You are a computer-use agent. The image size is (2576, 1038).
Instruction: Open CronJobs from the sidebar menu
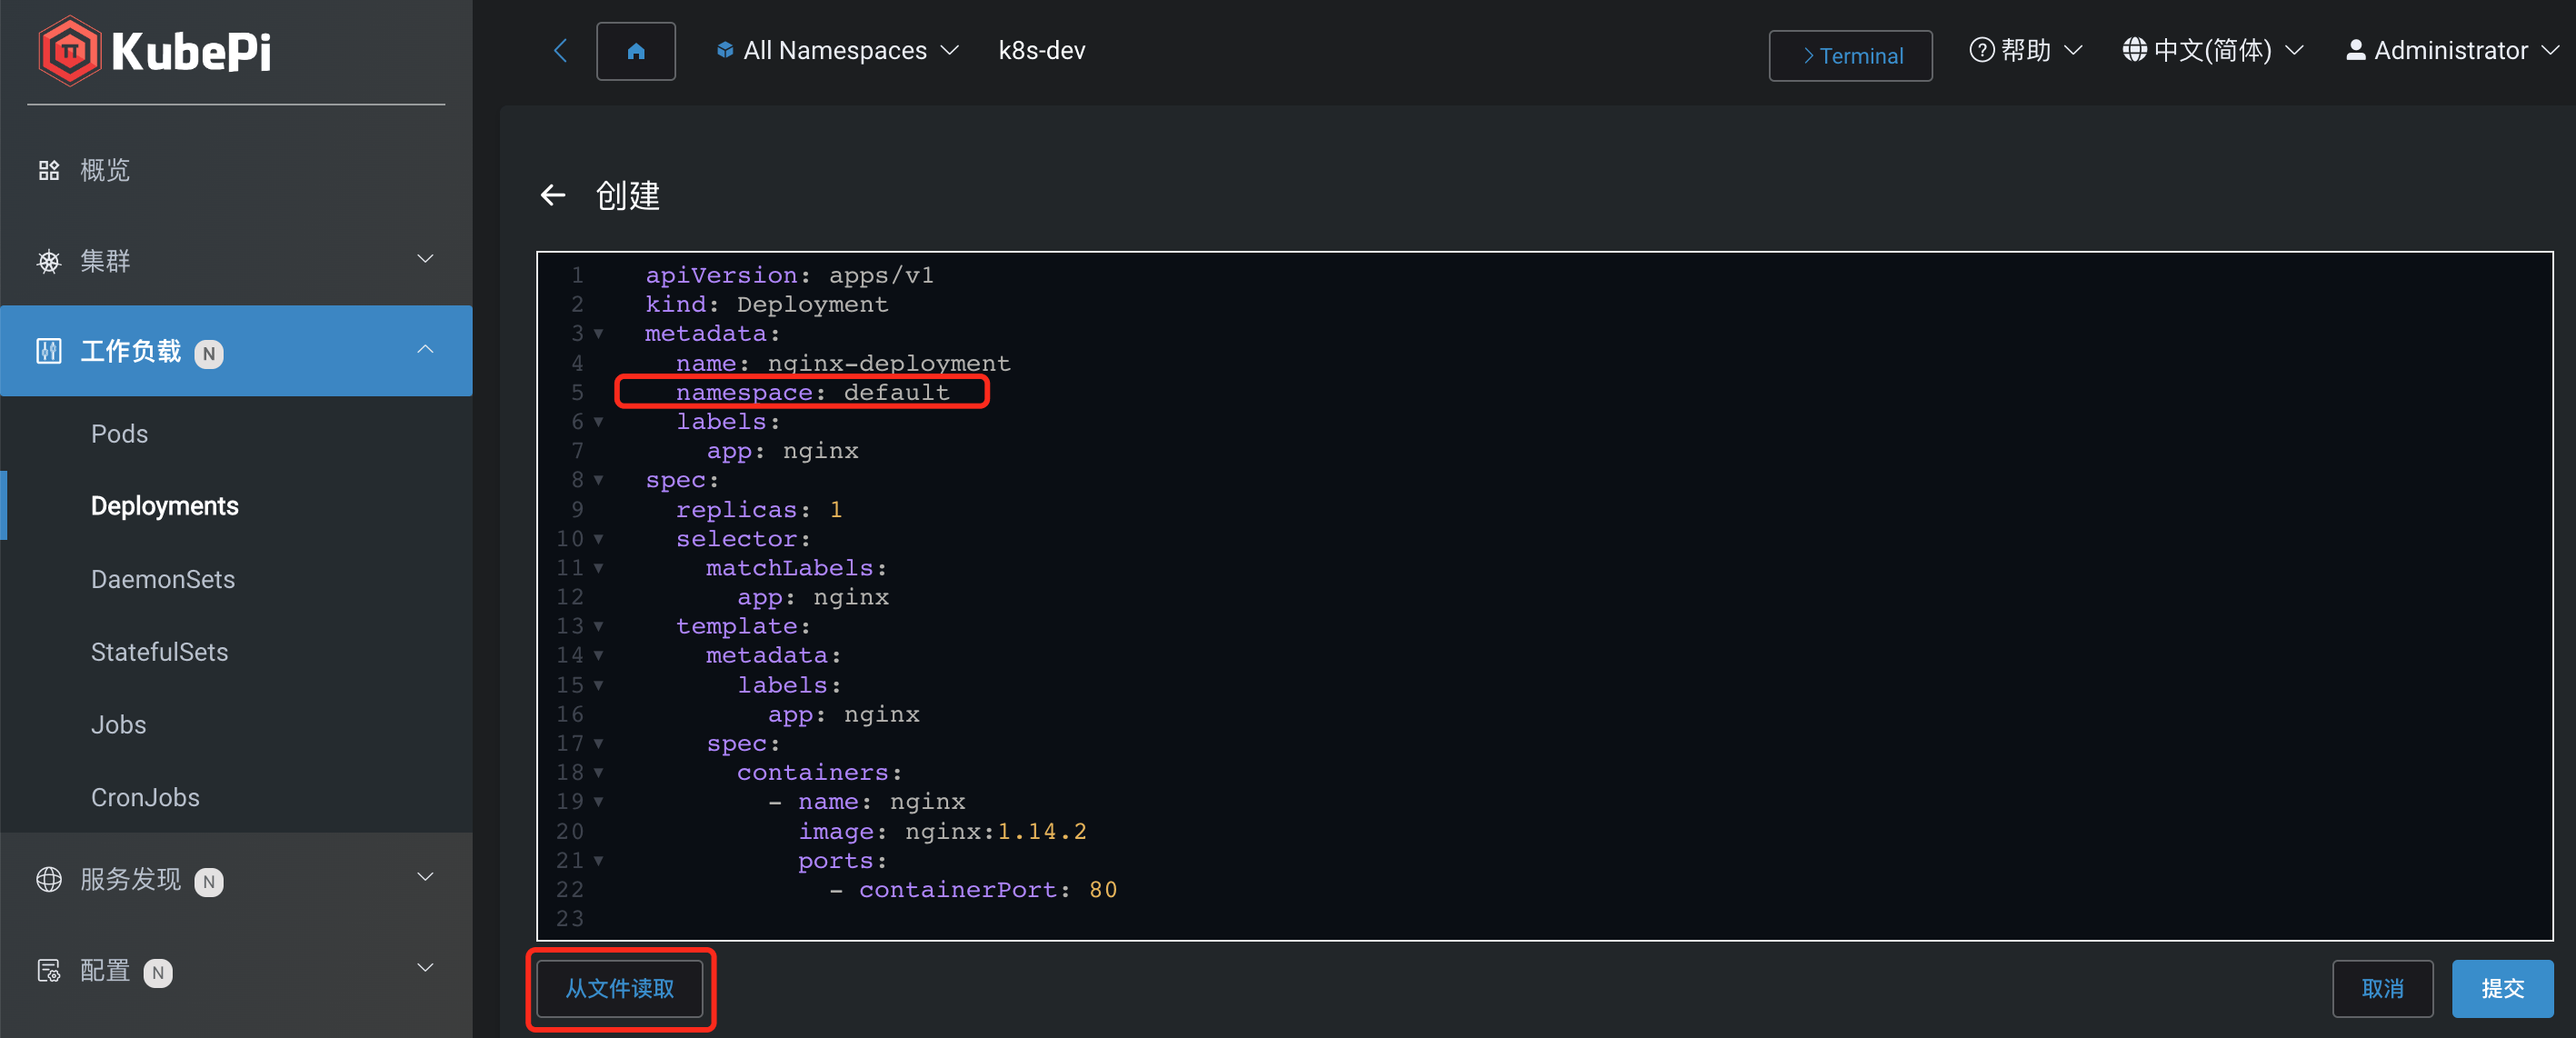pos(145,797)
